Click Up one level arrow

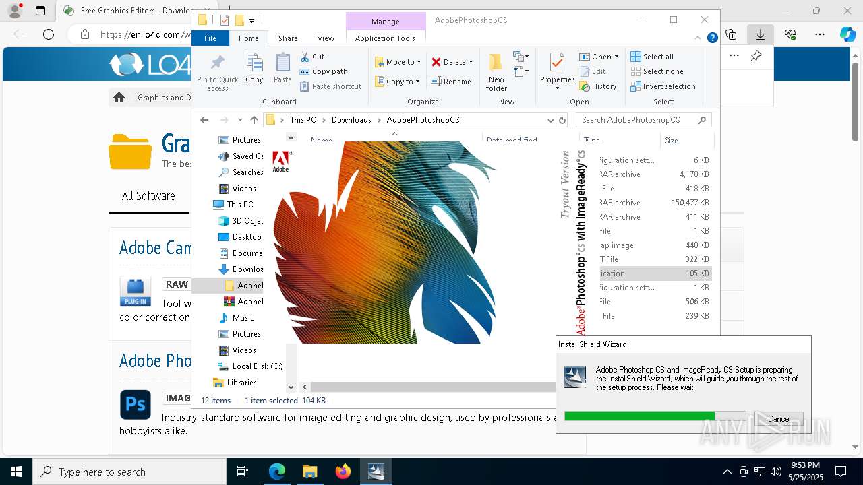254,120
